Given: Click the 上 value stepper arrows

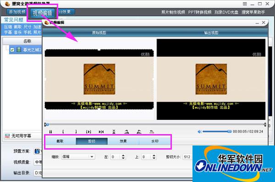Looking at the screenshot, I should click(154, 157).
